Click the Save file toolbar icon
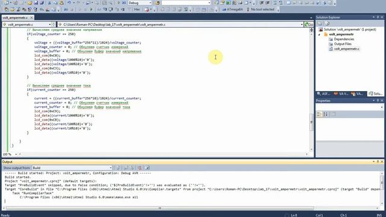The height and width of the screenshot is (217, 386). (x=36, y=3)
